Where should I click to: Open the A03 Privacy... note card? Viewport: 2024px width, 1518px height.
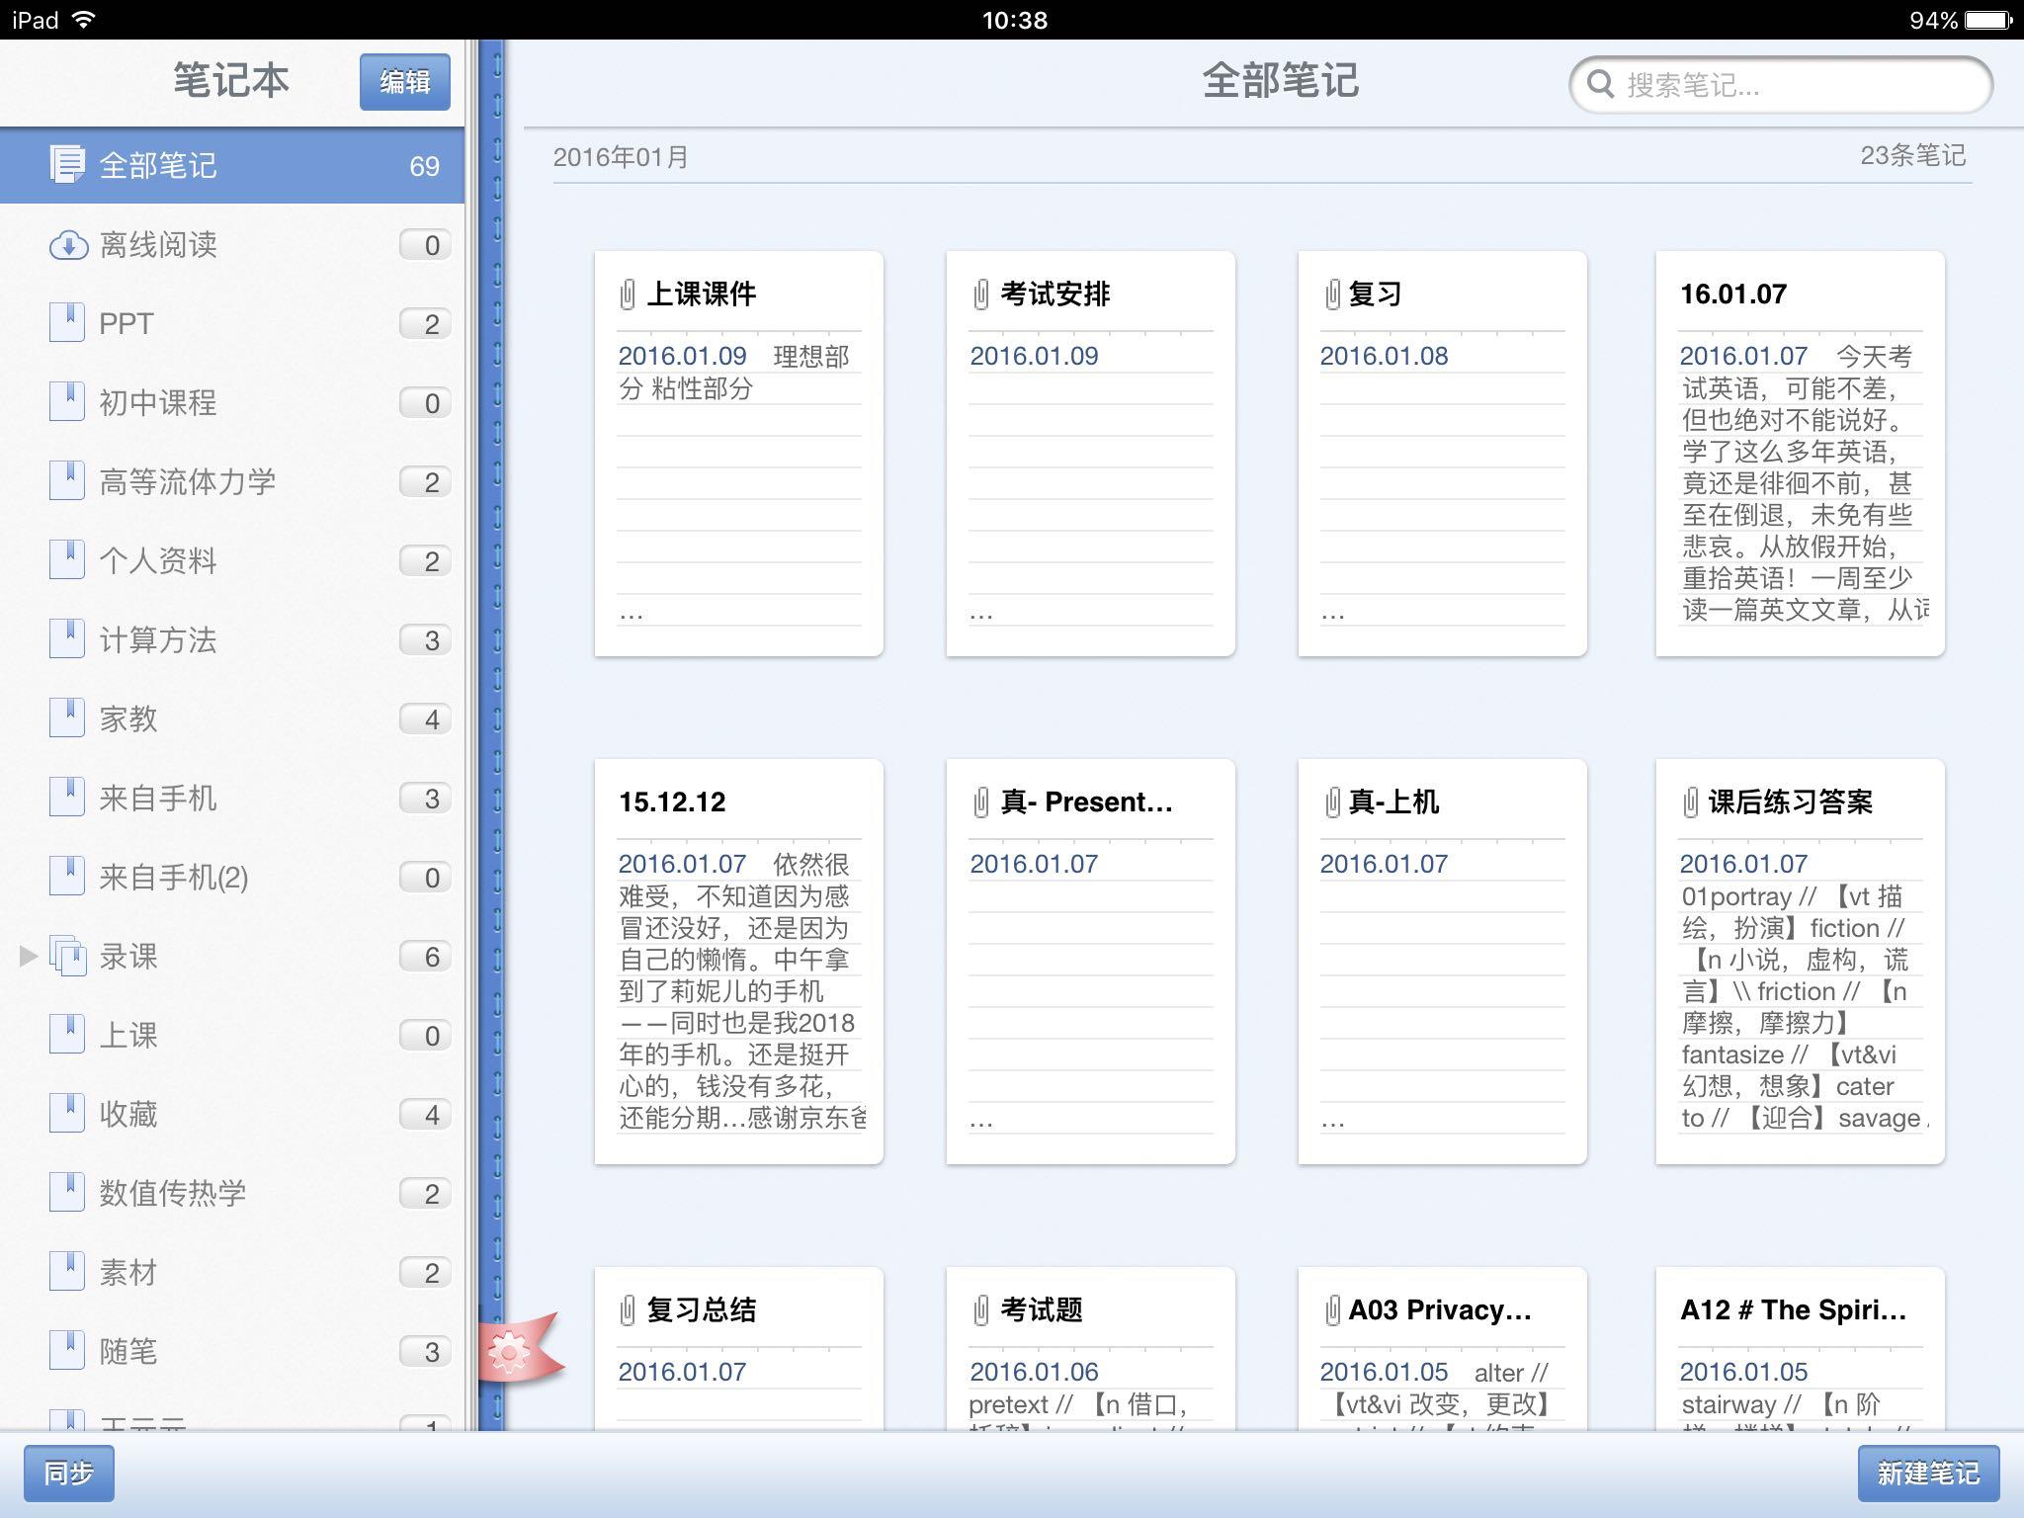click(1442, 1348)
